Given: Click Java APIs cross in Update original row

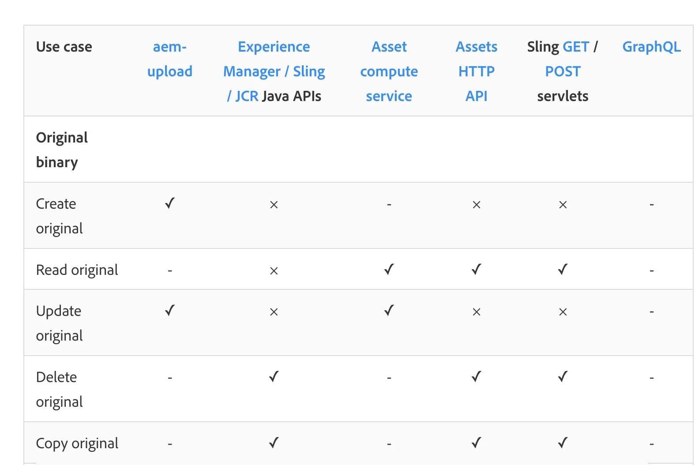Looking at the screenshot, I should click(274, 312).
